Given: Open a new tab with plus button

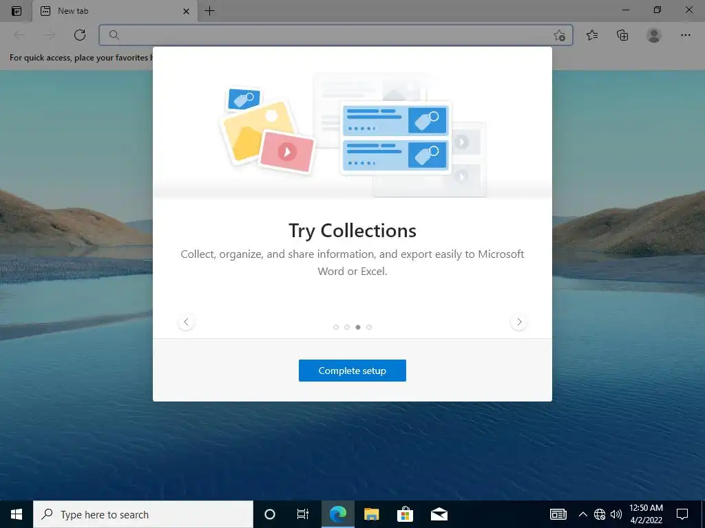Looking at the screenshot, I should (x=209, y=11).
